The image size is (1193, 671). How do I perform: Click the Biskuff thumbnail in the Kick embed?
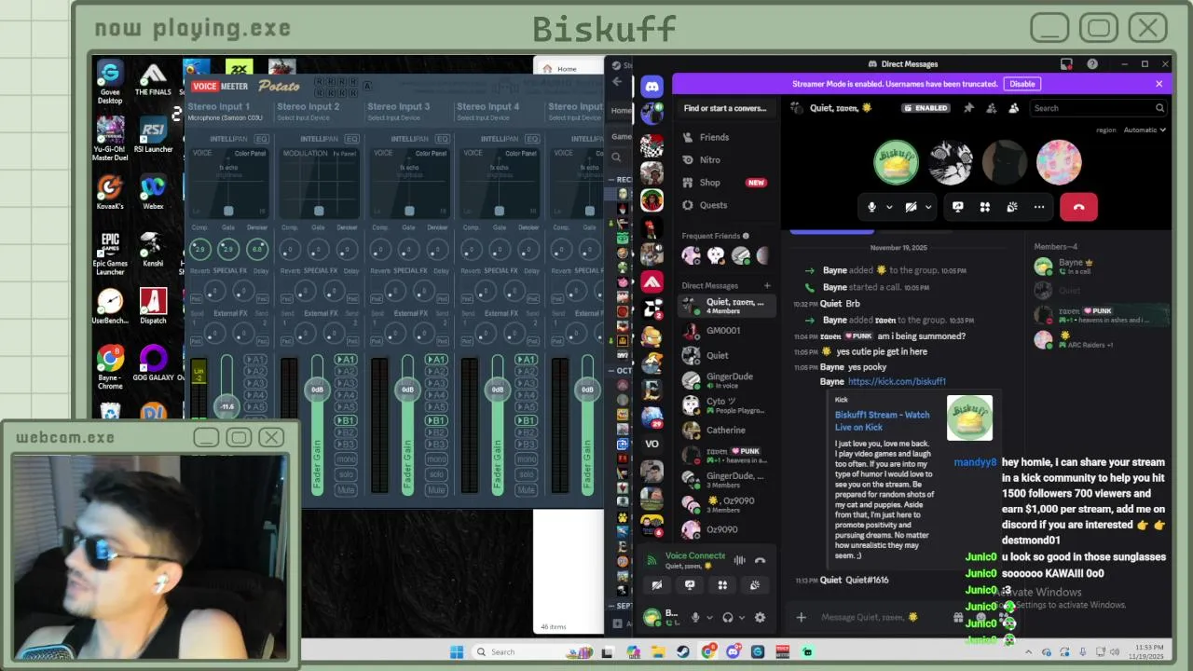tap(969, 418)
